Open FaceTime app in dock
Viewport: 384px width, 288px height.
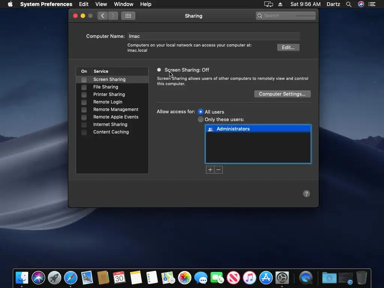tap(217, 278)
